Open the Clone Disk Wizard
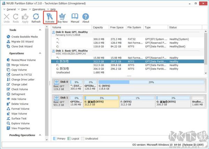The height and width of the screenshot is (149, 209). pos(20,46)
